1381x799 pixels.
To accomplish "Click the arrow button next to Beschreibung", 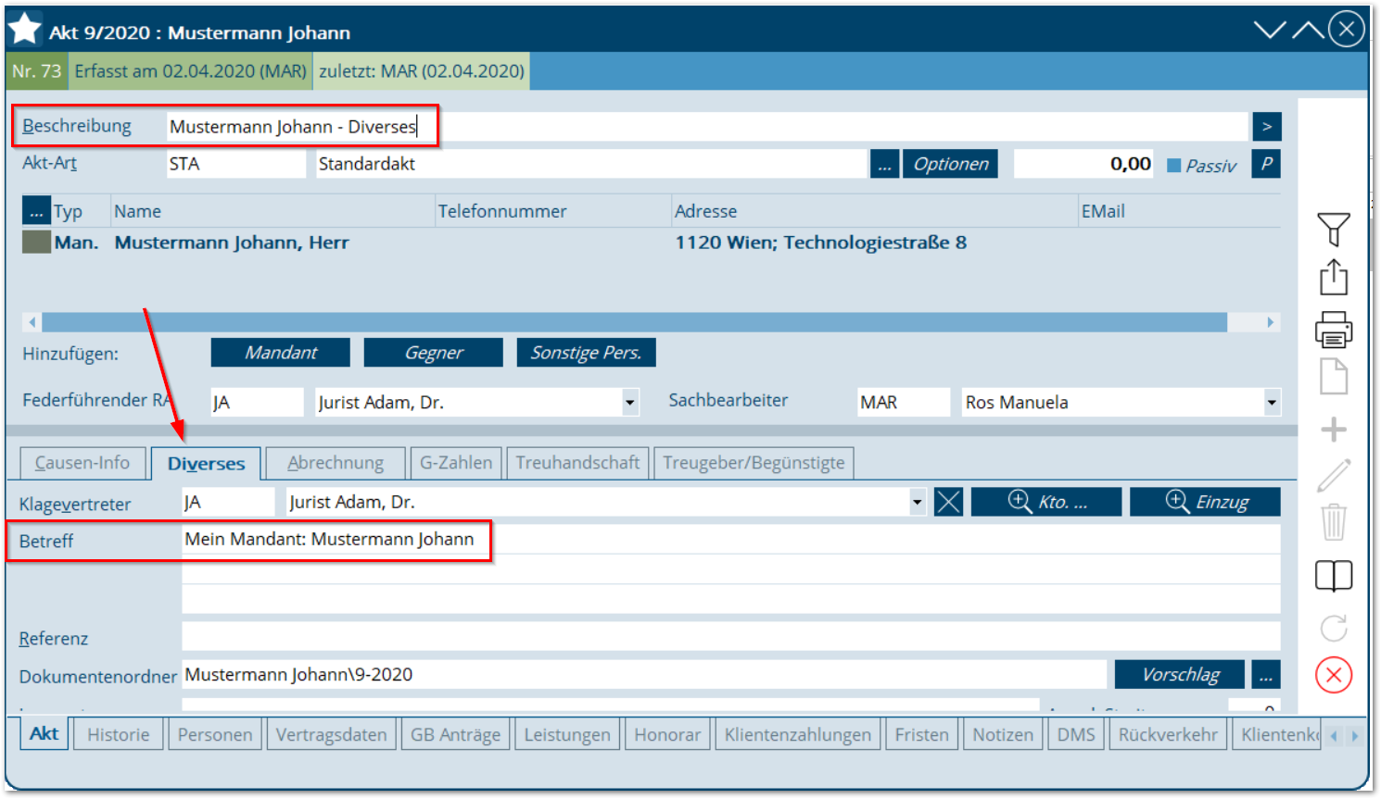I will coord(1267,127).
